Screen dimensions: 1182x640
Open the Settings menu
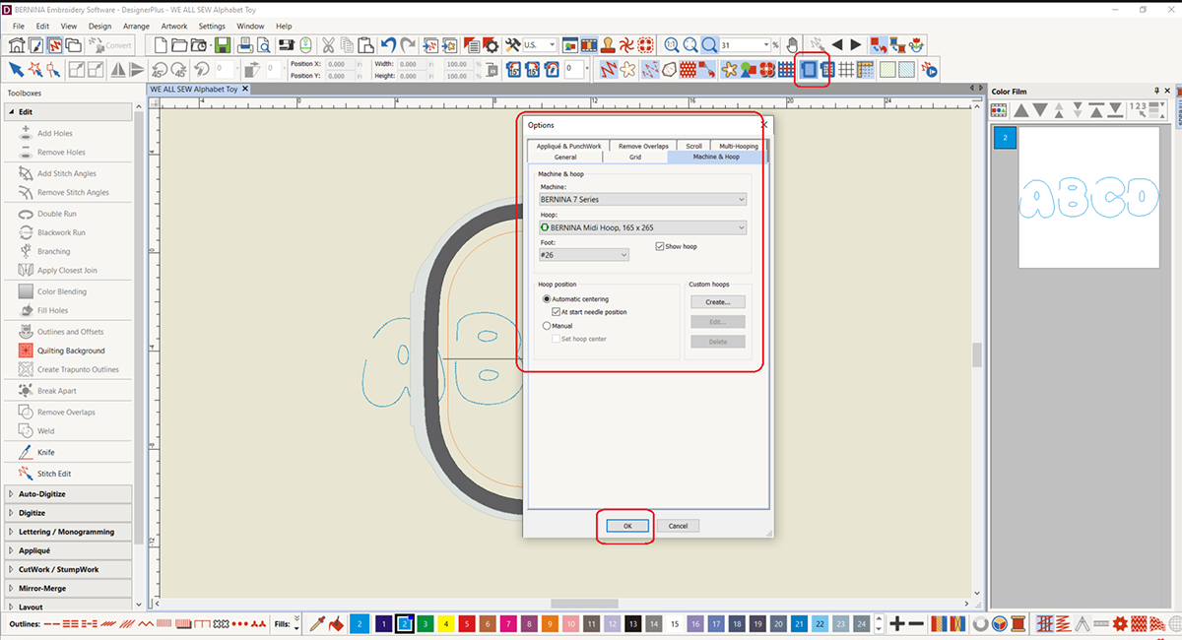click(212, 26)
